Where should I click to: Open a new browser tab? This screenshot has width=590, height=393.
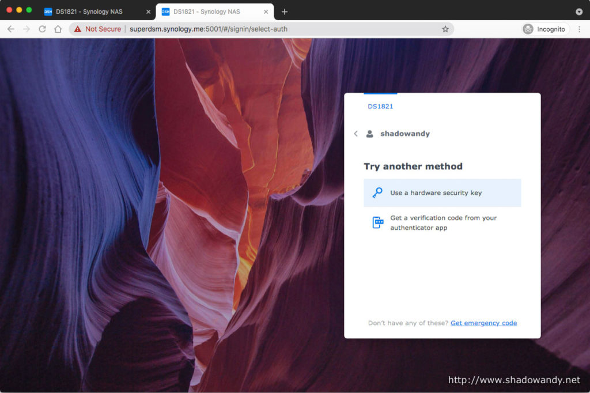(285, 12)
